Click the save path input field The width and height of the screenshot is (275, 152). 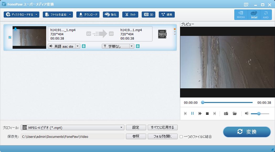click(72, 137)
